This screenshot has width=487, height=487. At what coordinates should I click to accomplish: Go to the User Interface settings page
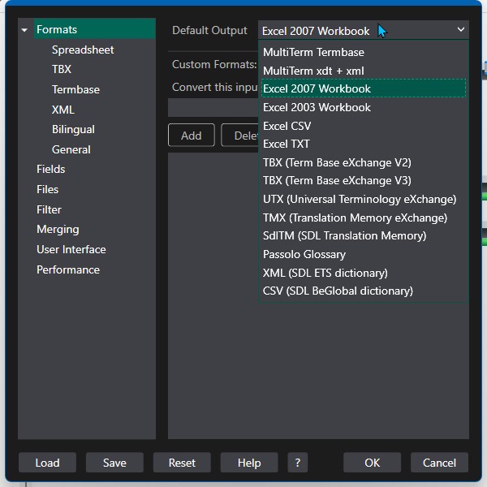point(71,249)
